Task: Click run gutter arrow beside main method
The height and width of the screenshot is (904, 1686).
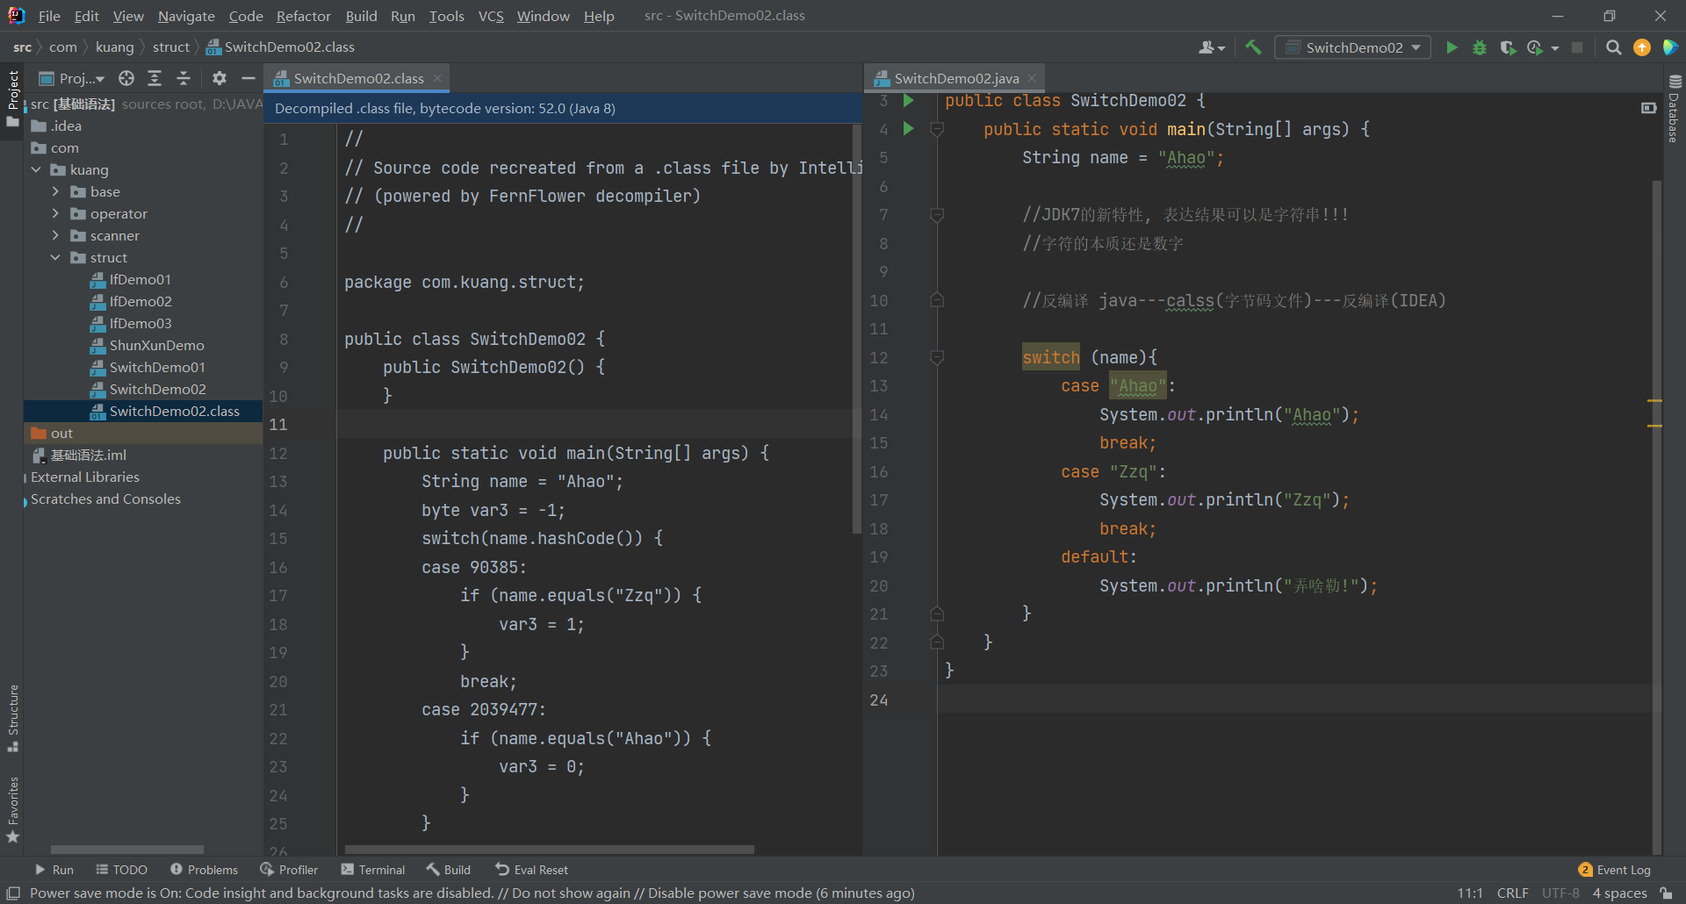Action: (909, 129)
